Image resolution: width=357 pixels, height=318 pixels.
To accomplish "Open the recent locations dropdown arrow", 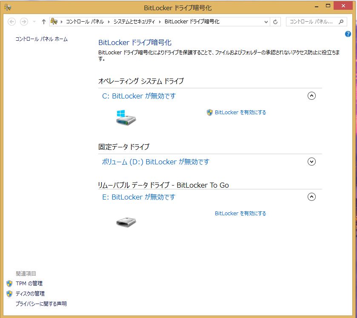I will click(34, 22).
